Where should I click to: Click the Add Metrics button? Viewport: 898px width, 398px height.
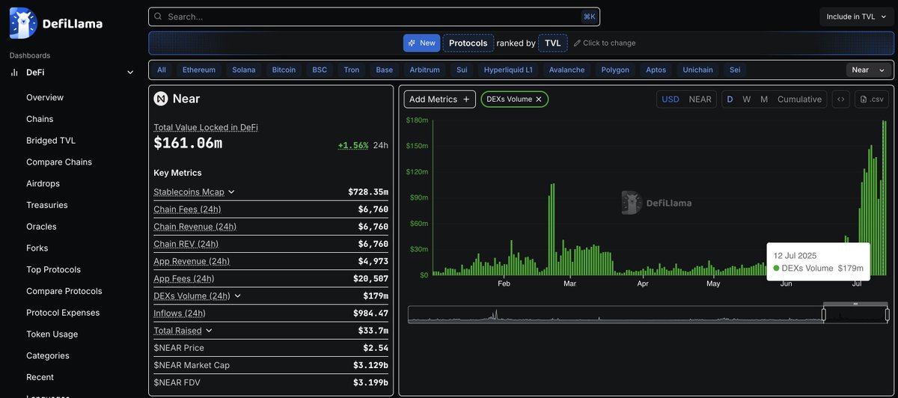[440, 99]
